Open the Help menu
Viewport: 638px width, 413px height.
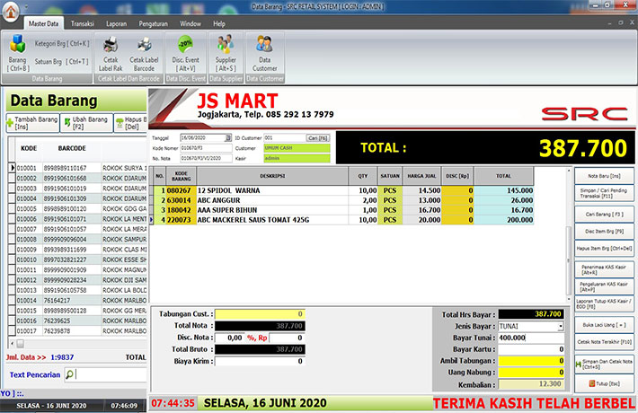point(219,23)
